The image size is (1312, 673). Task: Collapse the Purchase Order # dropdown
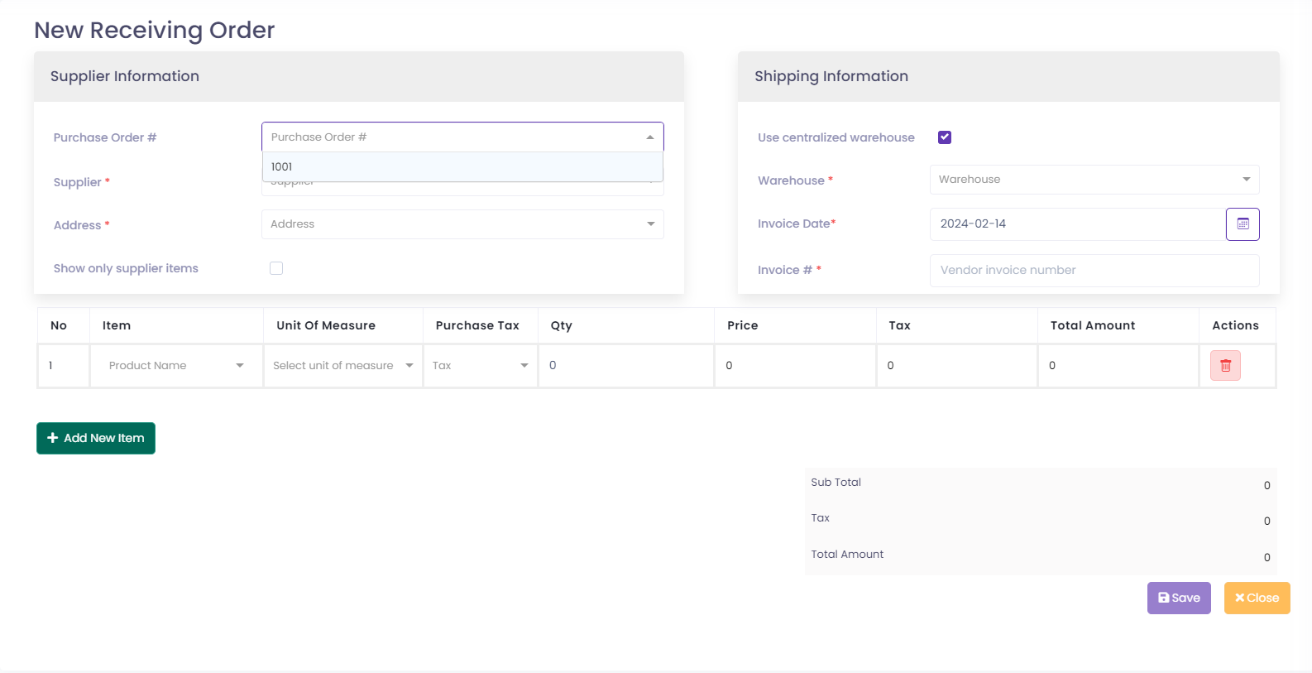[650, 137]
